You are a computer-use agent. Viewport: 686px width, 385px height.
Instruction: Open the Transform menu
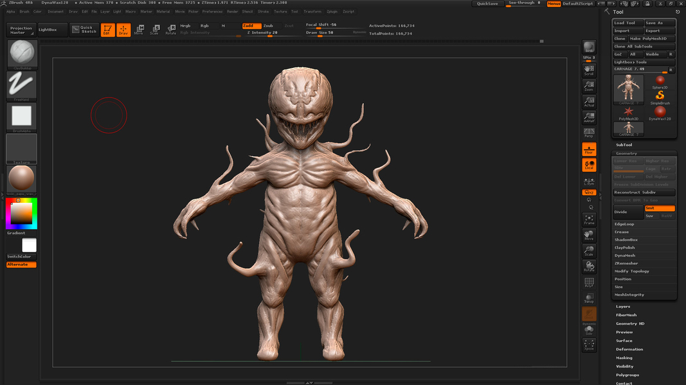click(312, 12)
